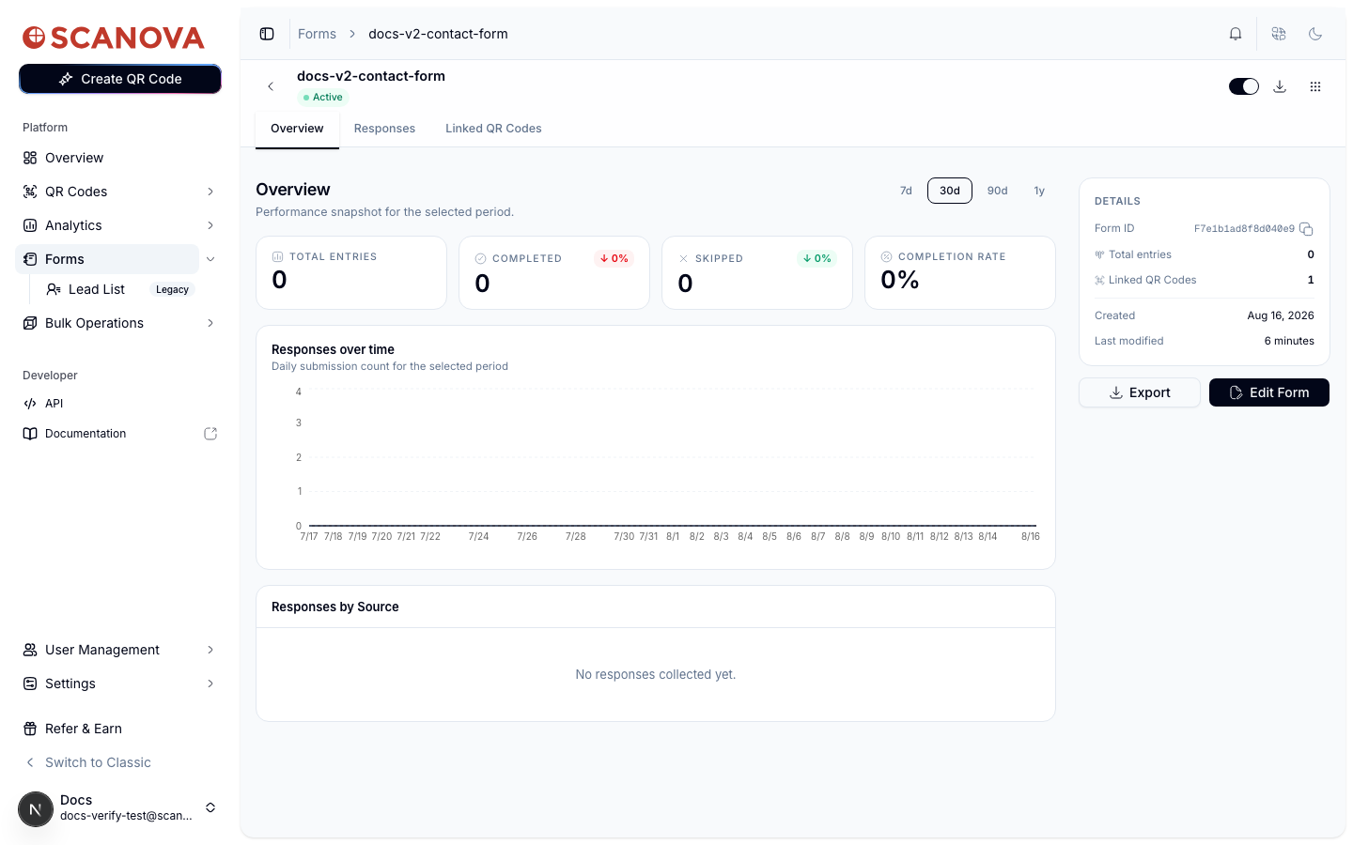Click the Active status badge
This screenshot has width=1353, height=845.
click(x=322, y=98)
